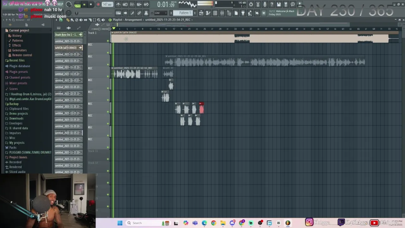Open the Playlist menu arrow next to magnet

click(57, 20)
